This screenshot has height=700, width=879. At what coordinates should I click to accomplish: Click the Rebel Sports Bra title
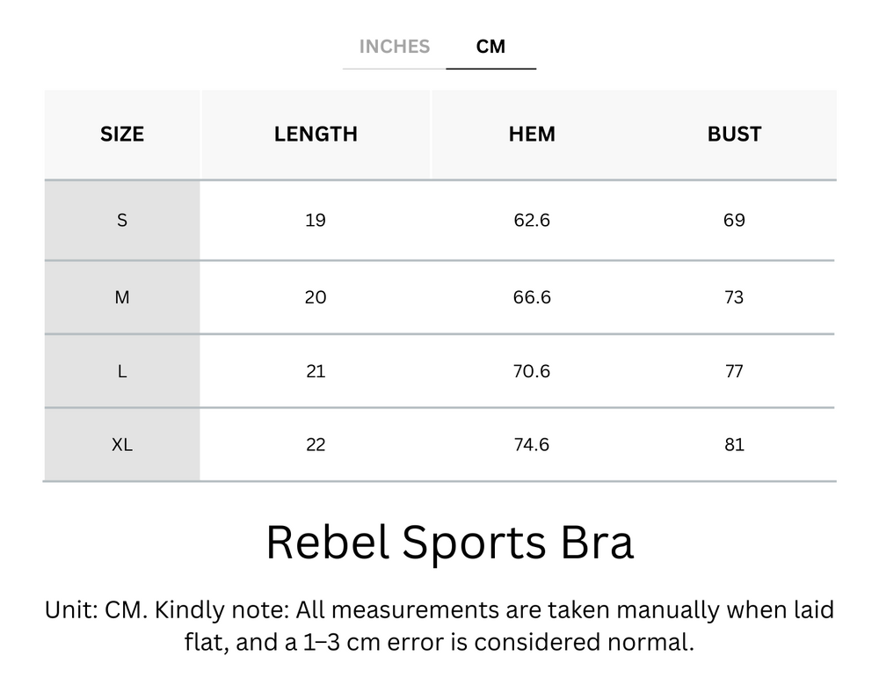pyautogui.click(x=449, y=543)
